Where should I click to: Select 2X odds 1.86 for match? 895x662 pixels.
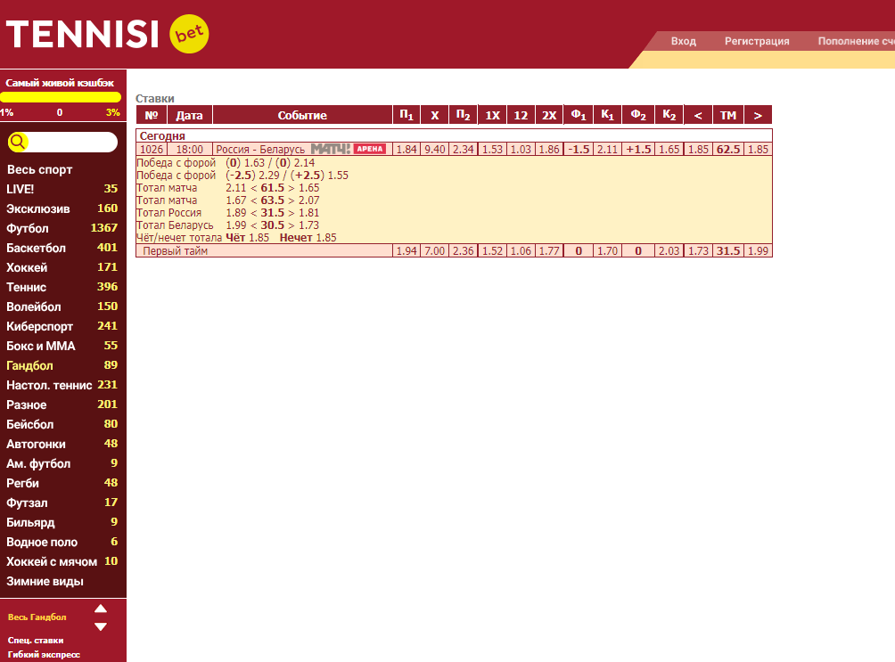click(549, 150)
